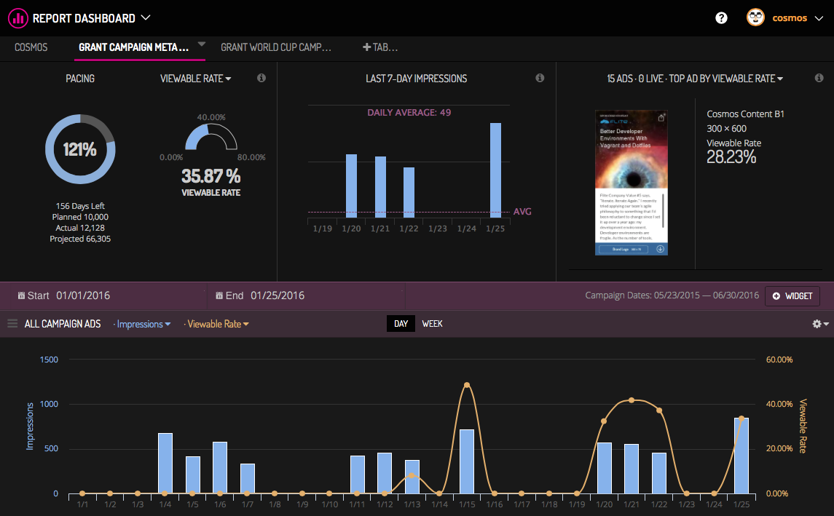Add a new tab with + TAB

point(379,47)
